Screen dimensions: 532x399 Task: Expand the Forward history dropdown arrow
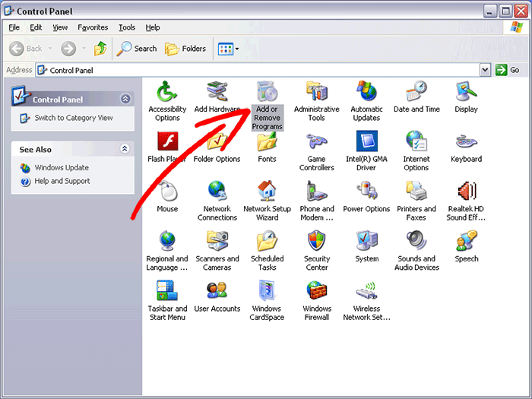click(84, 49)
